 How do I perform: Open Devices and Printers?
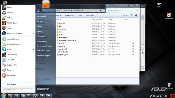(x=45, y=46)
